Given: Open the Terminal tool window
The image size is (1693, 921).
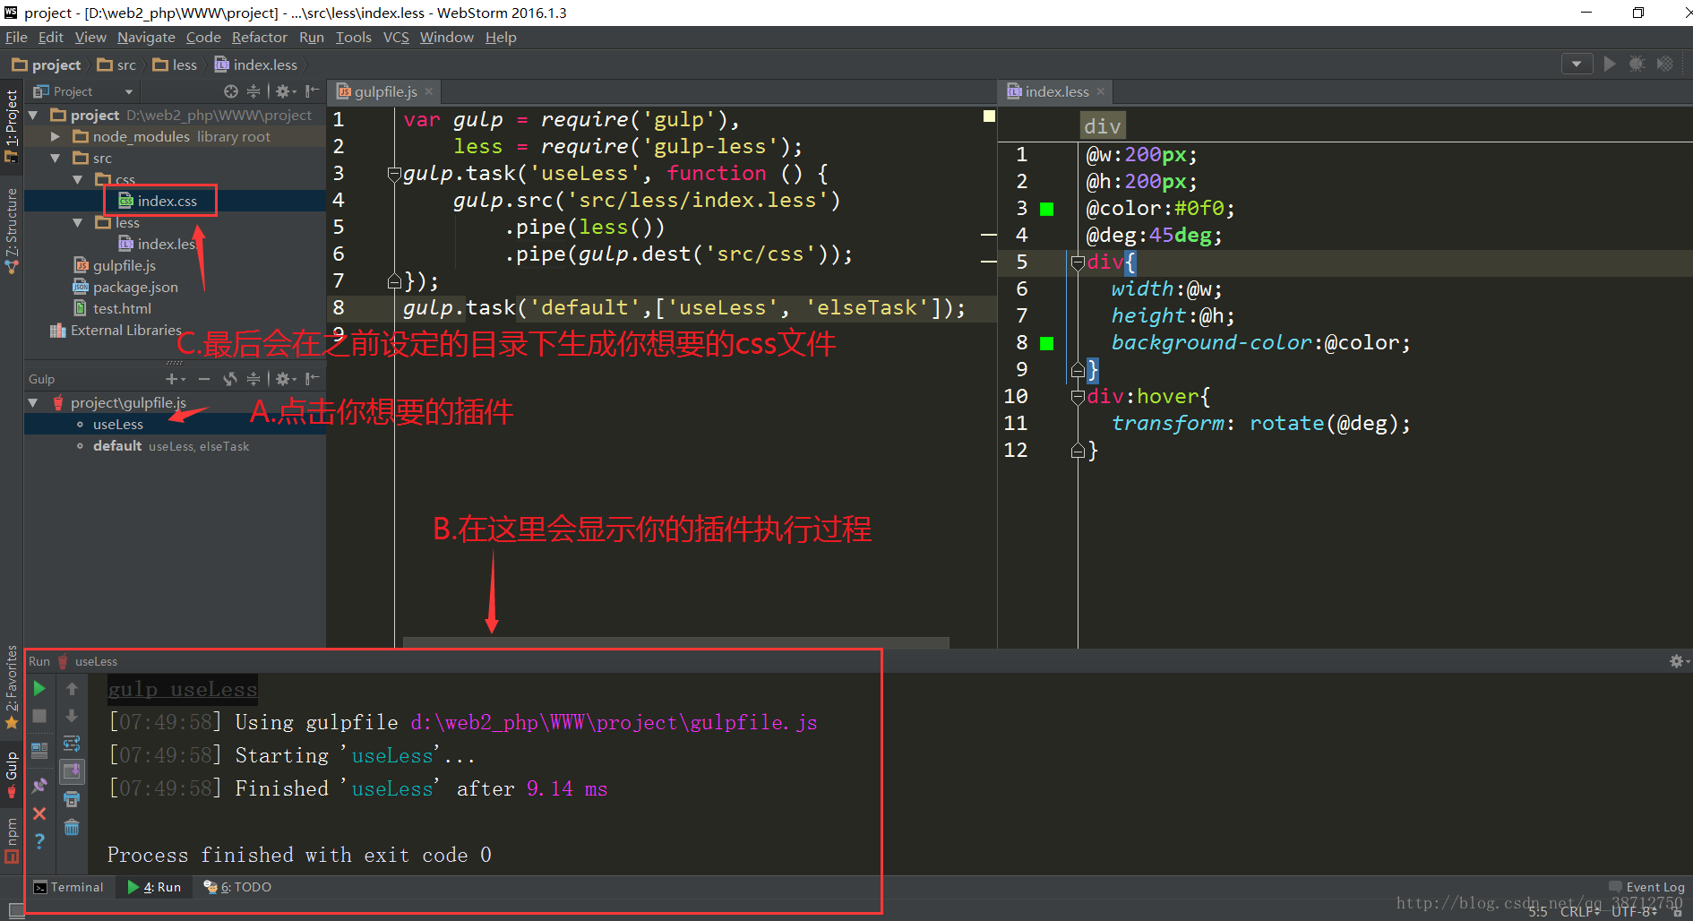Looking at the screenshot, I should point(69,887).
